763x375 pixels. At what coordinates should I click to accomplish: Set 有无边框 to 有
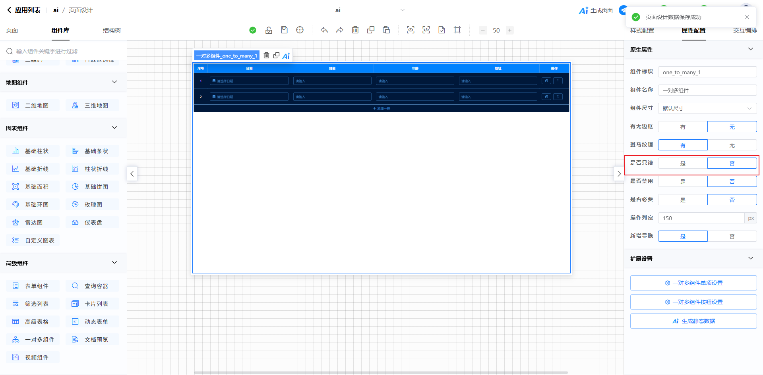683,127
